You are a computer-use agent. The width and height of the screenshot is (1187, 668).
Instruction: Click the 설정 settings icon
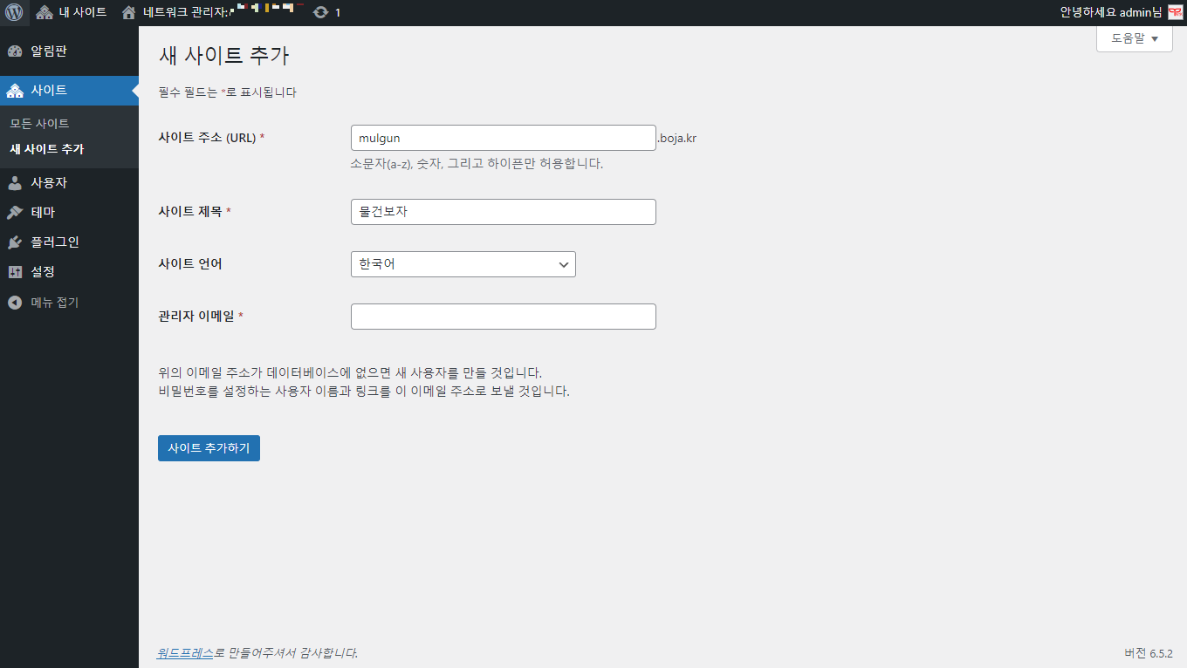[15, 272]
